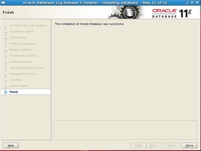This screenshot has height=151, width=201.
Task: Select the Product Languages step
Action: click(x=22, y=43)
